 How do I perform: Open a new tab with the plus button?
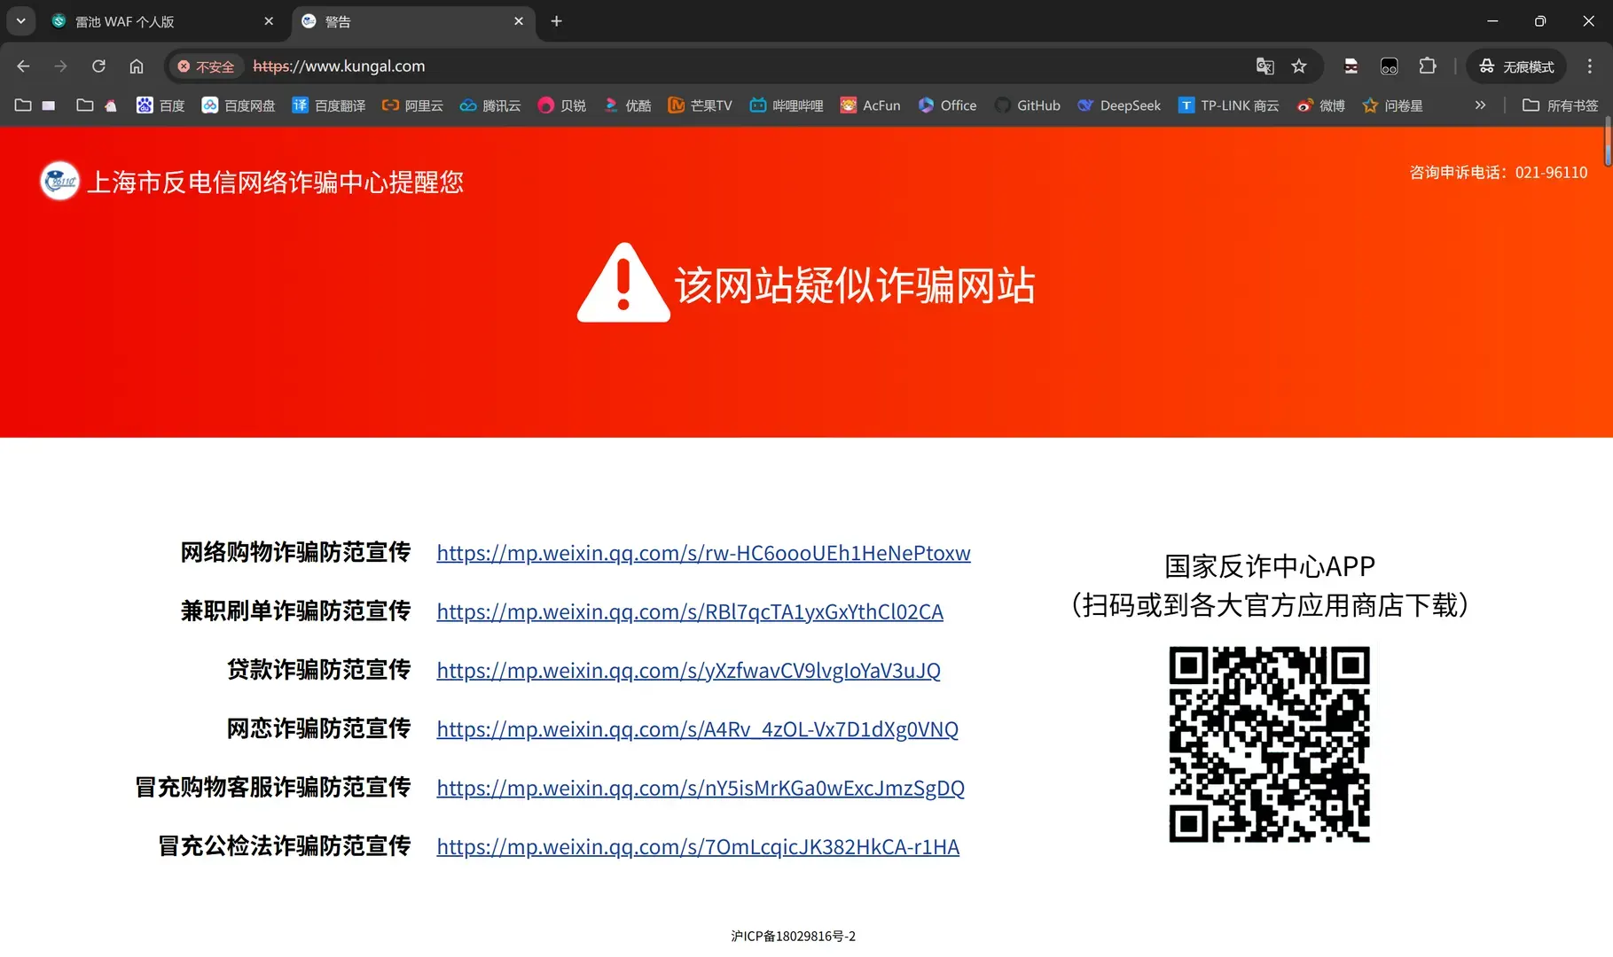click(x=556, y=21)
